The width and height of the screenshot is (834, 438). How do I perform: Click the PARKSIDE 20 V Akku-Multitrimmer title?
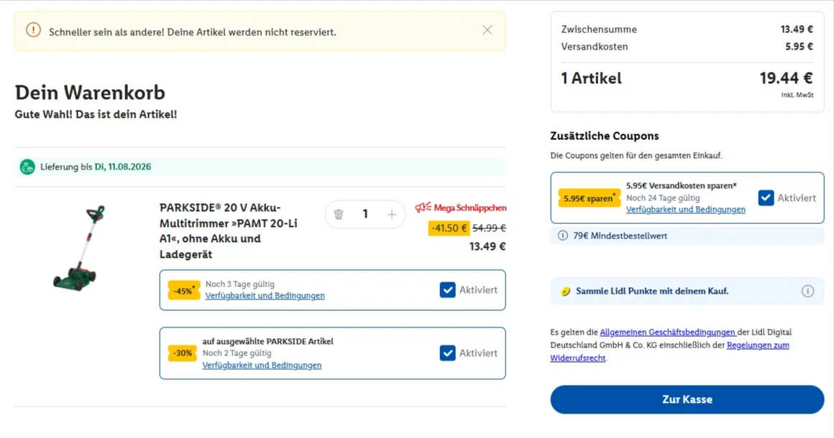click(229, 231)
